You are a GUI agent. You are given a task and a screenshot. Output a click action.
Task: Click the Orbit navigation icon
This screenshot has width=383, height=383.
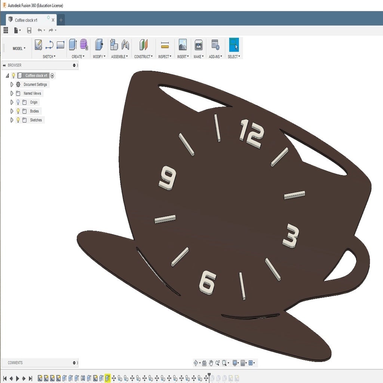point(196,363)
